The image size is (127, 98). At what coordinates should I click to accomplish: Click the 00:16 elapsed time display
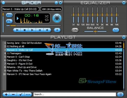32,15
